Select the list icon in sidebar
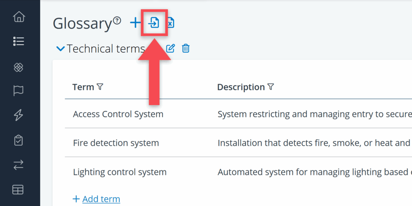 [x=19, y=41]
